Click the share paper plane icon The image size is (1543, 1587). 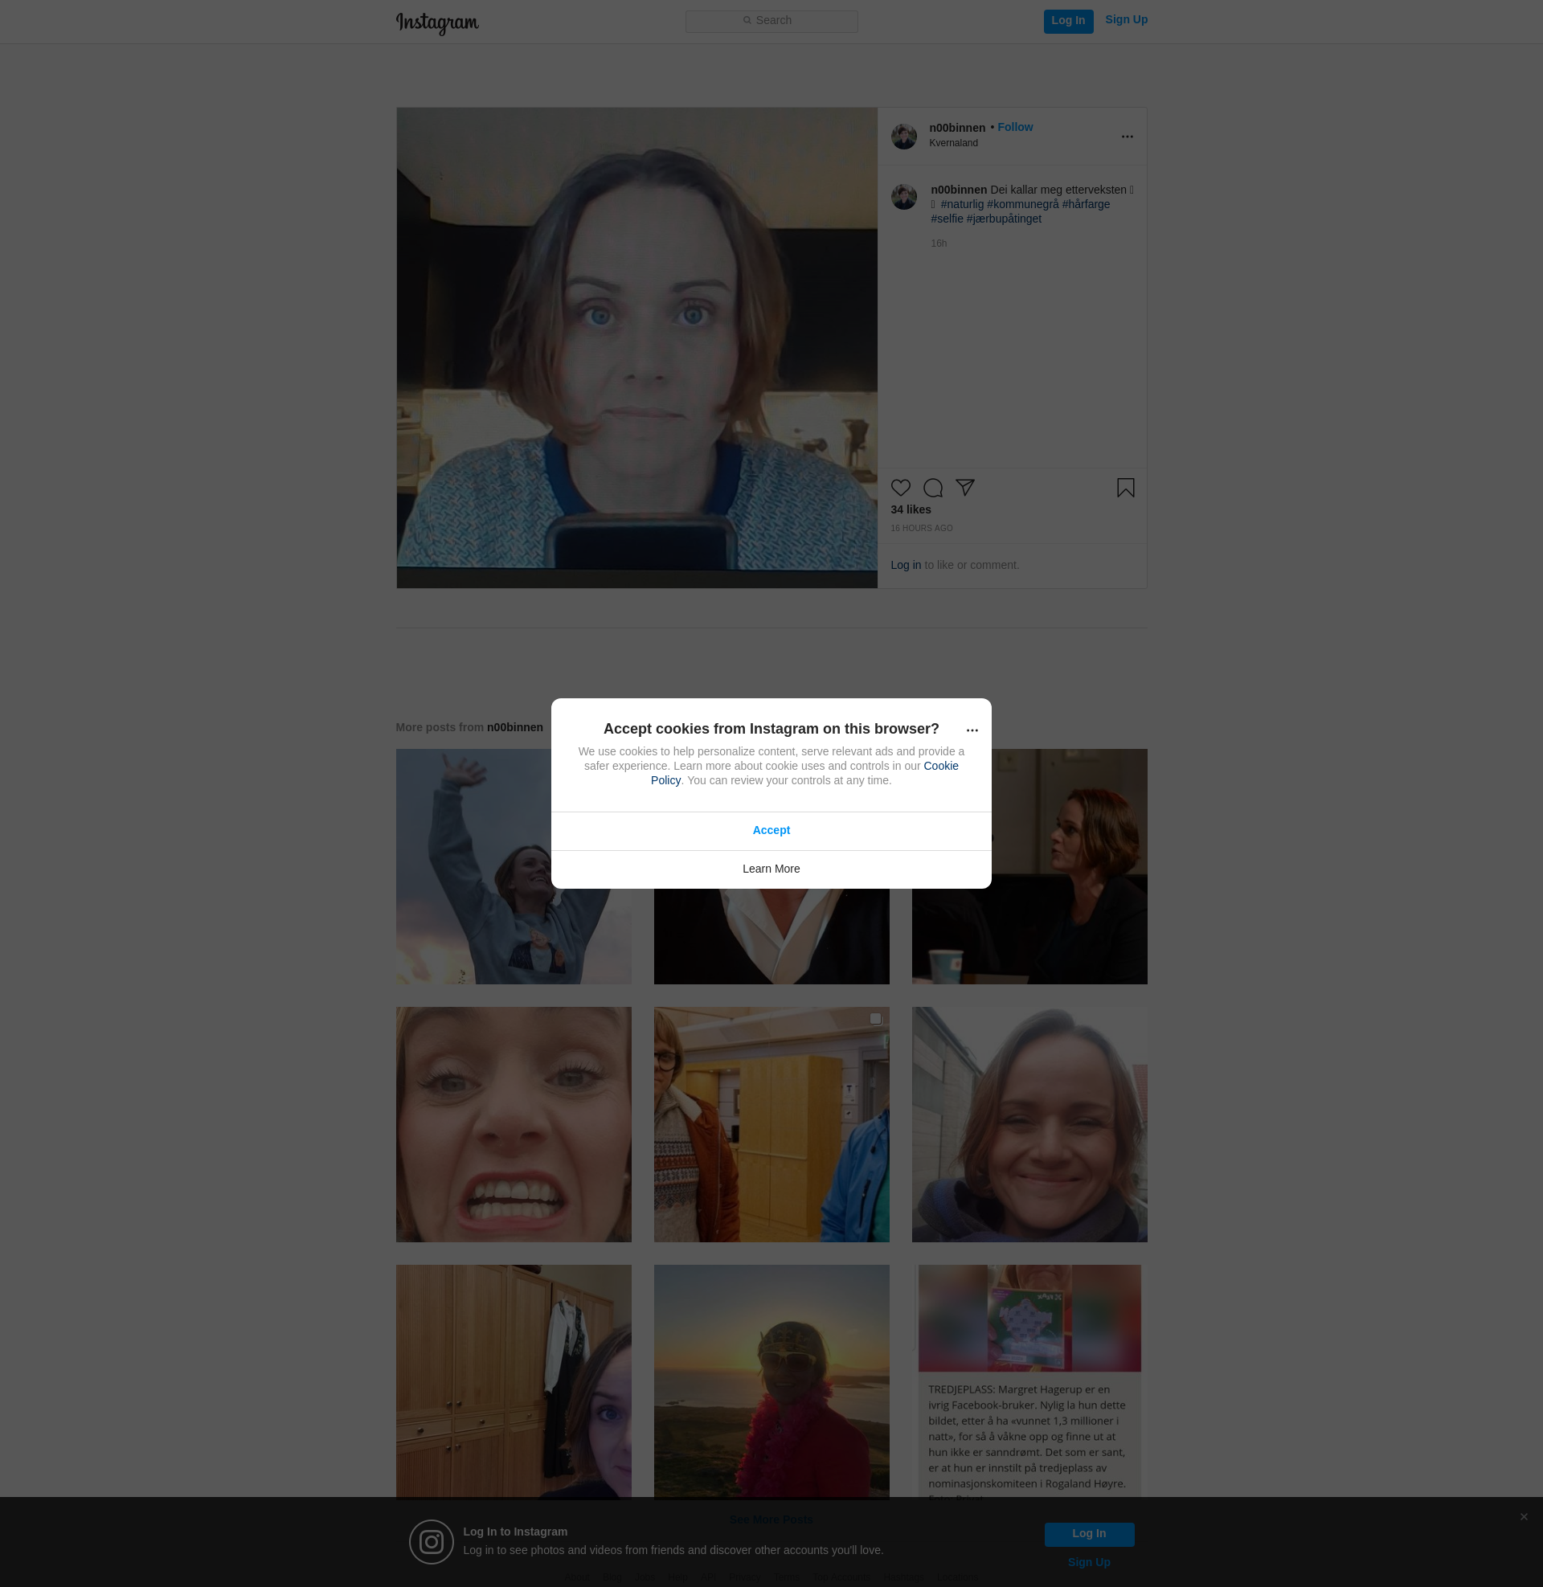[964, 487]
